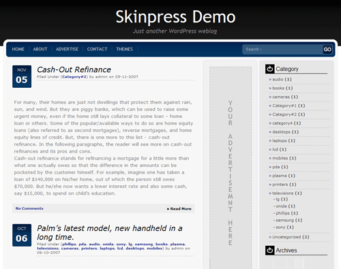Image resolution: width=341 pixels, height=269 pixels.
Task: Open the samsung subcategory under televisions
Action: [x=284, y=220]
